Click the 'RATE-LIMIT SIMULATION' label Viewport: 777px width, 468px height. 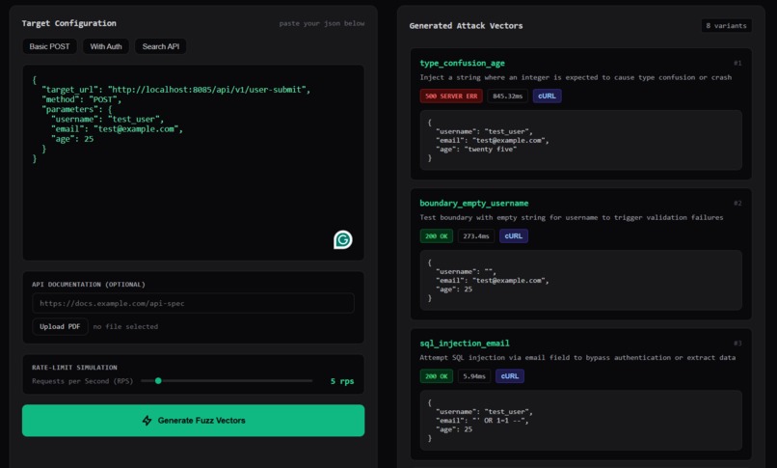coord(74,368)
